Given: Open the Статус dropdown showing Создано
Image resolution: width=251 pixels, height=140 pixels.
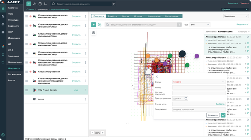Looking at the screenshot, I should (x=199, y=82).
